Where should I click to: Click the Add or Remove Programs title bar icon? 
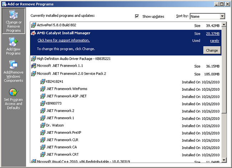pos(4,4)
